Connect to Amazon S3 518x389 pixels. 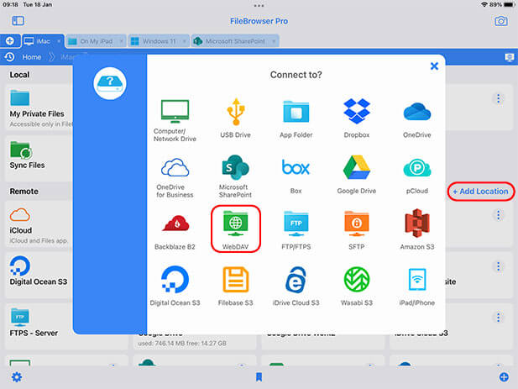pos(417,229)
